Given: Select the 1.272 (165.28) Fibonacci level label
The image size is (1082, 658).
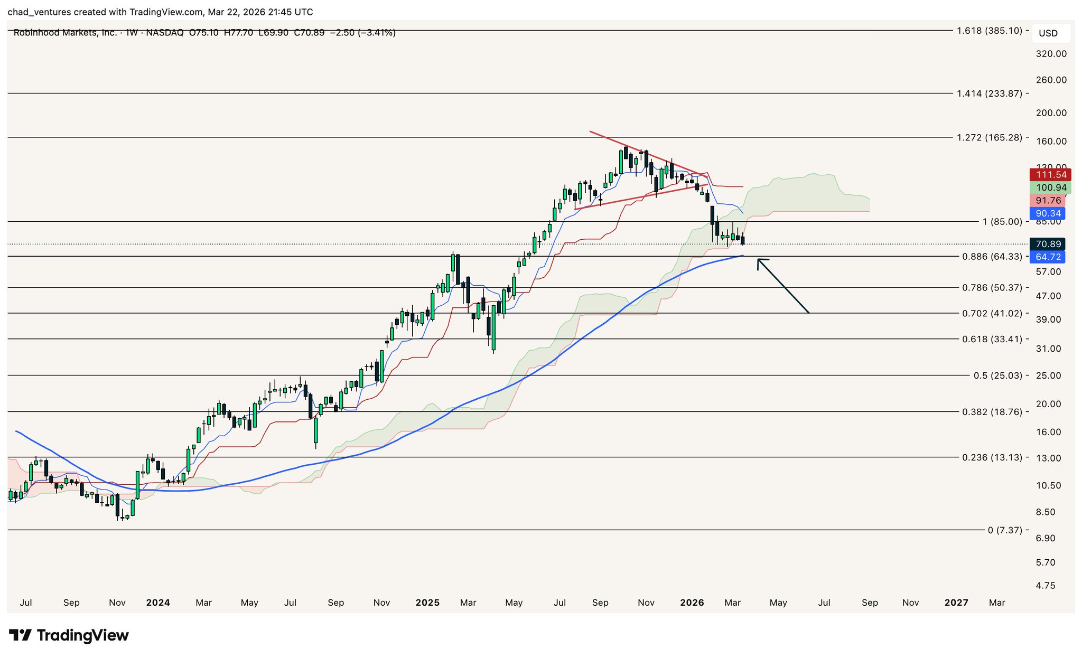Looking at the screenshot, I should point(990,137).
